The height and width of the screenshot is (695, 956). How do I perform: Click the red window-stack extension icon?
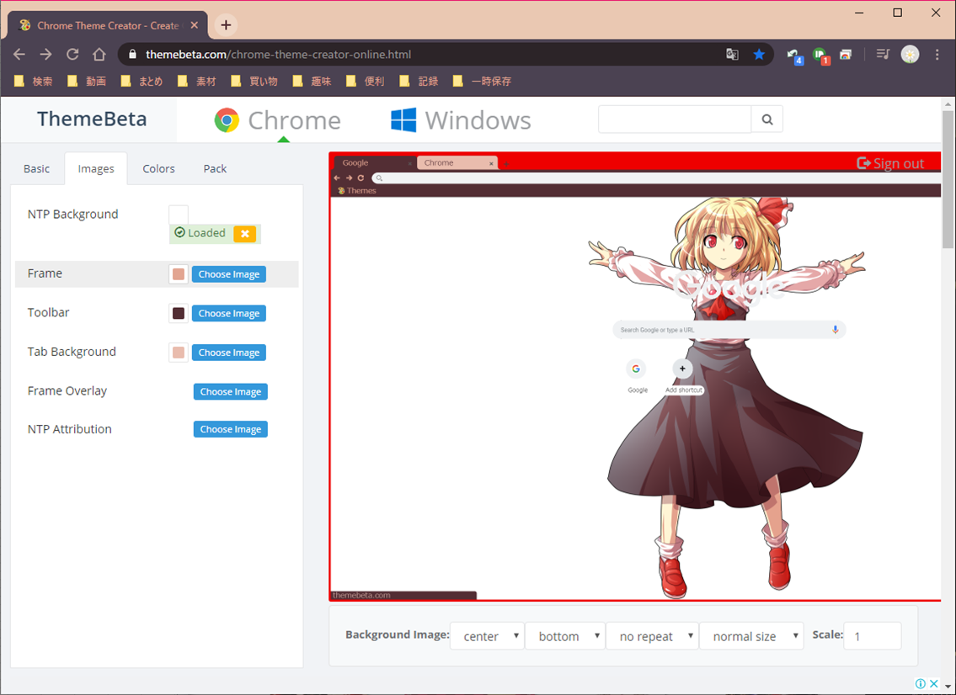click(846, 54)
